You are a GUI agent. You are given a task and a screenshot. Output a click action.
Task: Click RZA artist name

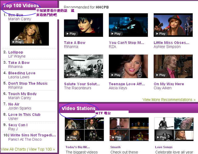[x=113, y=47]
